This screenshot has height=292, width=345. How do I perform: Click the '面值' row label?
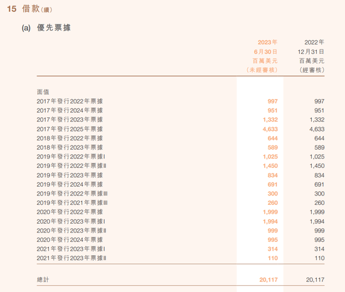point(43,92)
